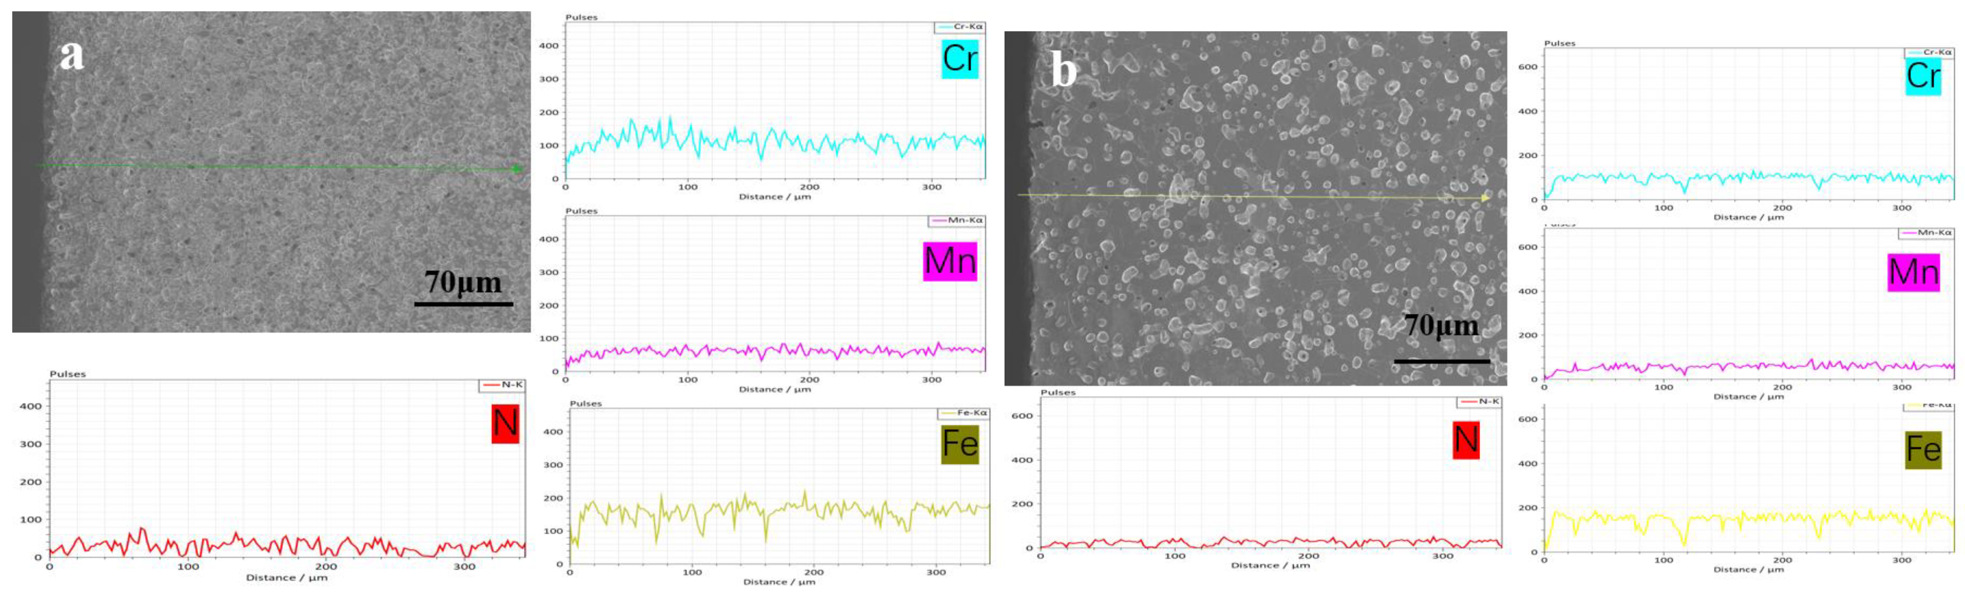Click the 70µm scale bar in image a
The width and height of the screenshot is (1965, 600).
click(463, 303)
